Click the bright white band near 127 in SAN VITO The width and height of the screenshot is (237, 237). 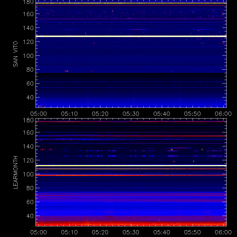pyautogui.click(x=131, y=36)
